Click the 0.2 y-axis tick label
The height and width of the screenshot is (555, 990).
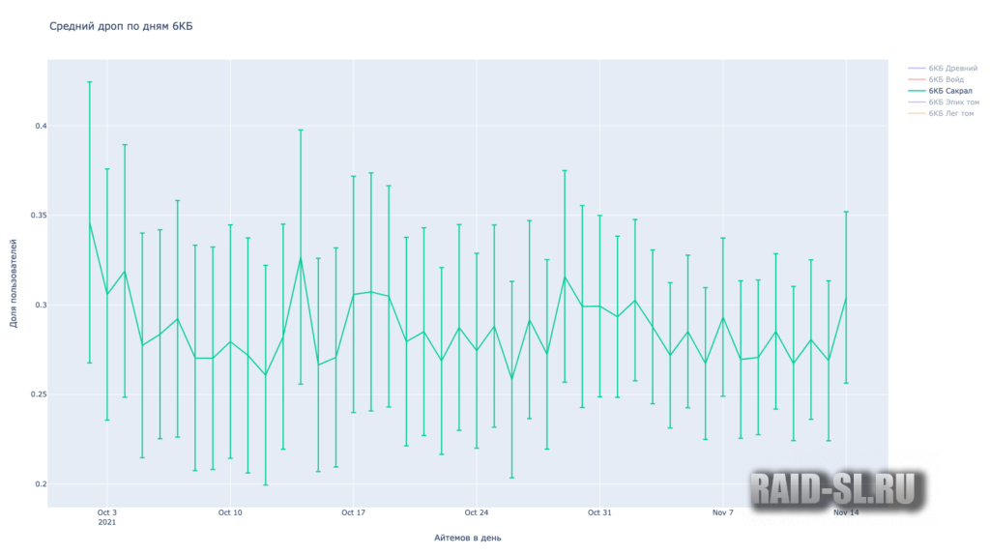point(39,484)
